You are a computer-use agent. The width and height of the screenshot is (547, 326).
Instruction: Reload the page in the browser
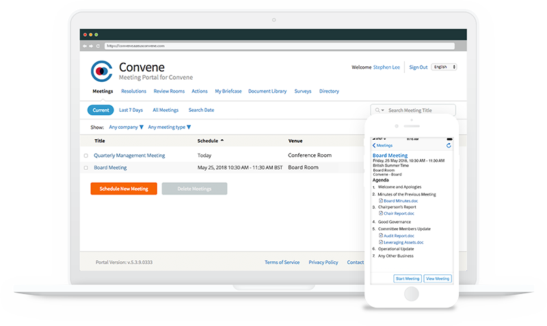(x=98, y=46)
